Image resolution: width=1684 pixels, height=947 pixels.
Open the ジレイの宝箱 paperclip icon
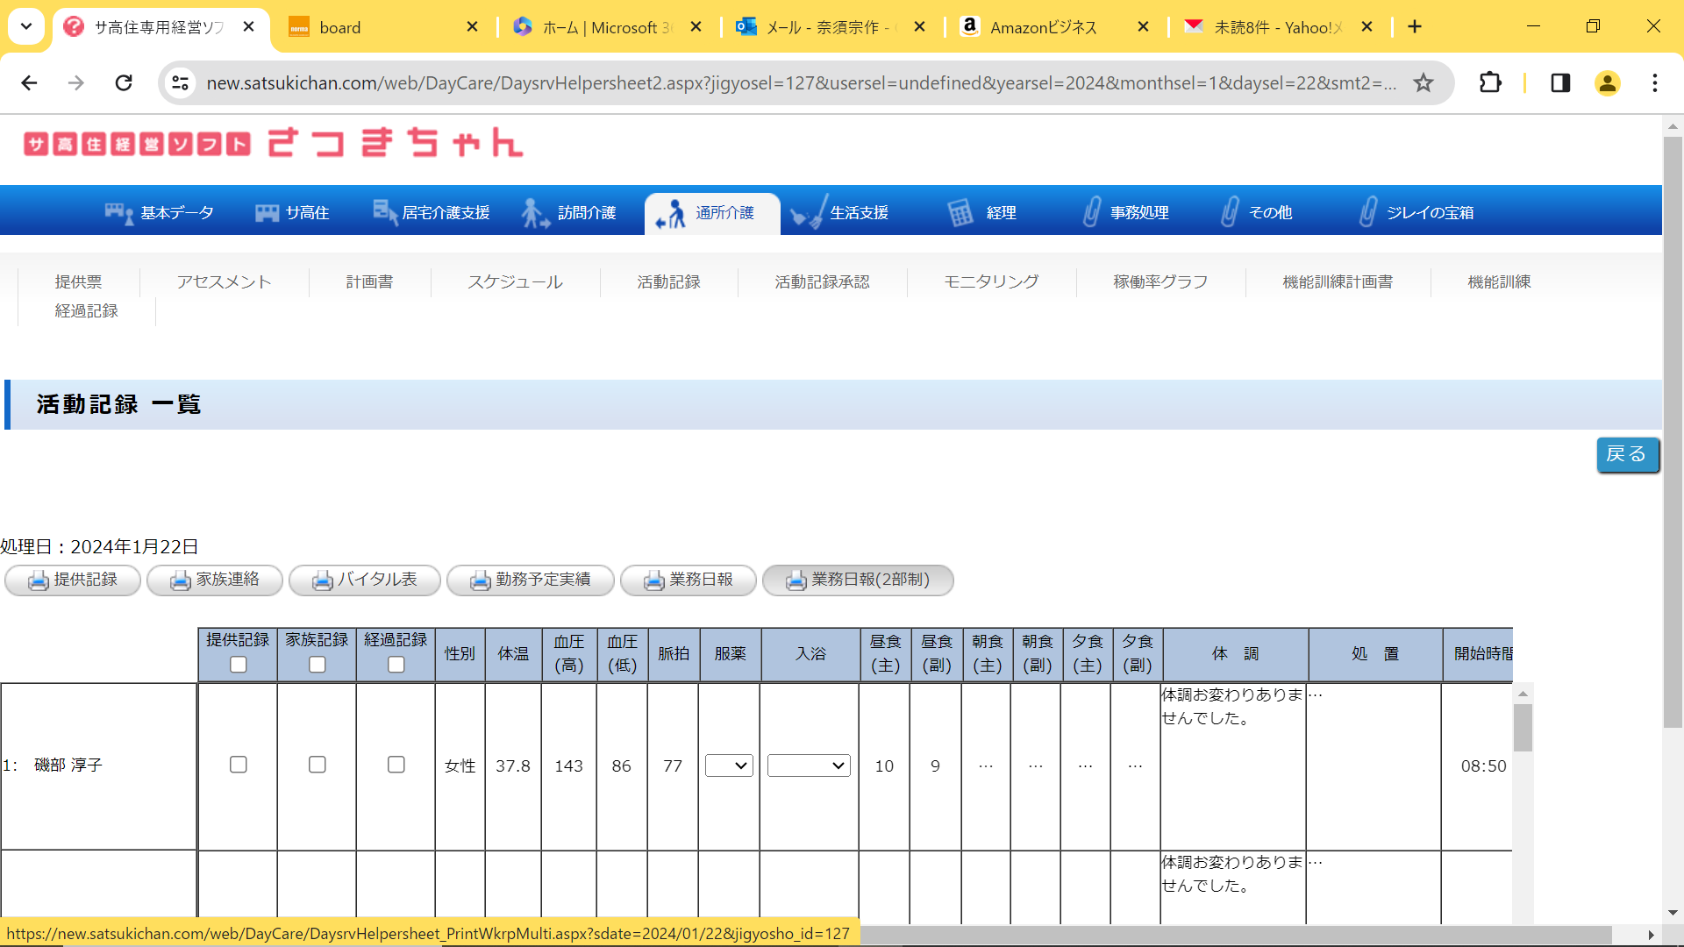1366,213
